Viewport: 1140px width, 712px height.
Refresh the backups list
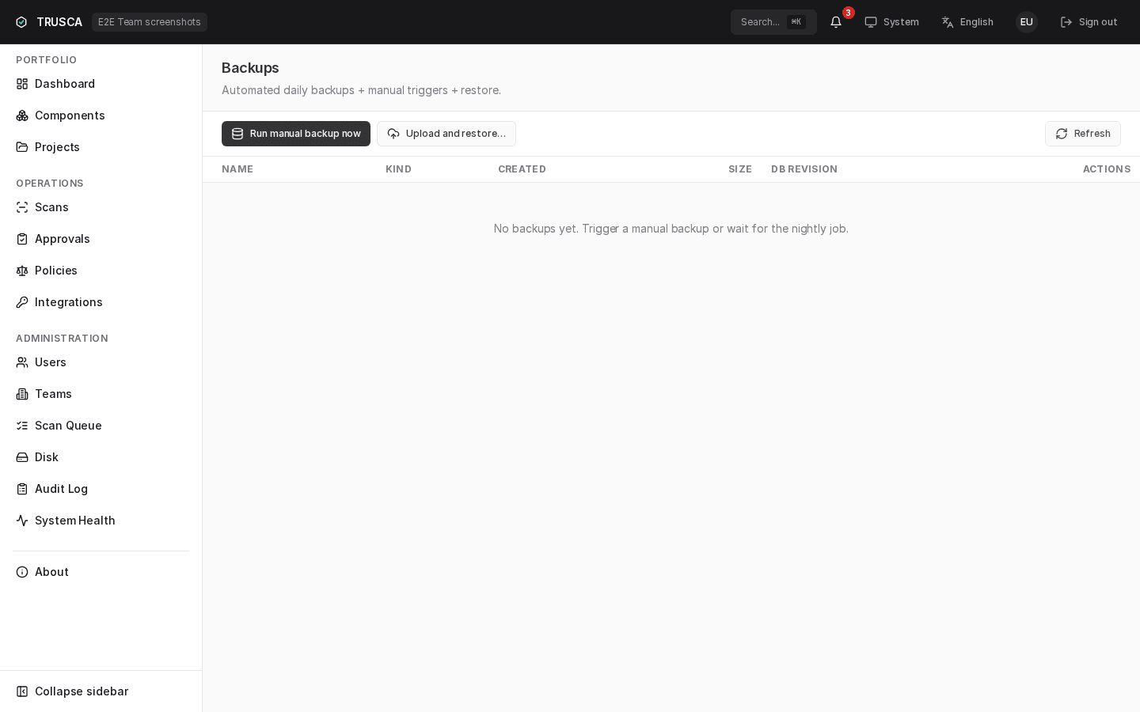coord(1083,134)
